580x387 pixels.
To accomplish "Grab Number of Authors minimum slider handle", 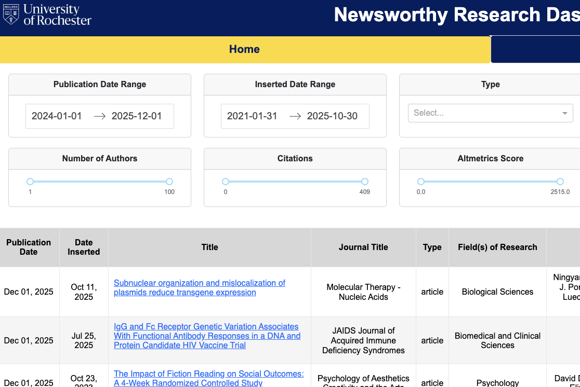I will 30,182.
